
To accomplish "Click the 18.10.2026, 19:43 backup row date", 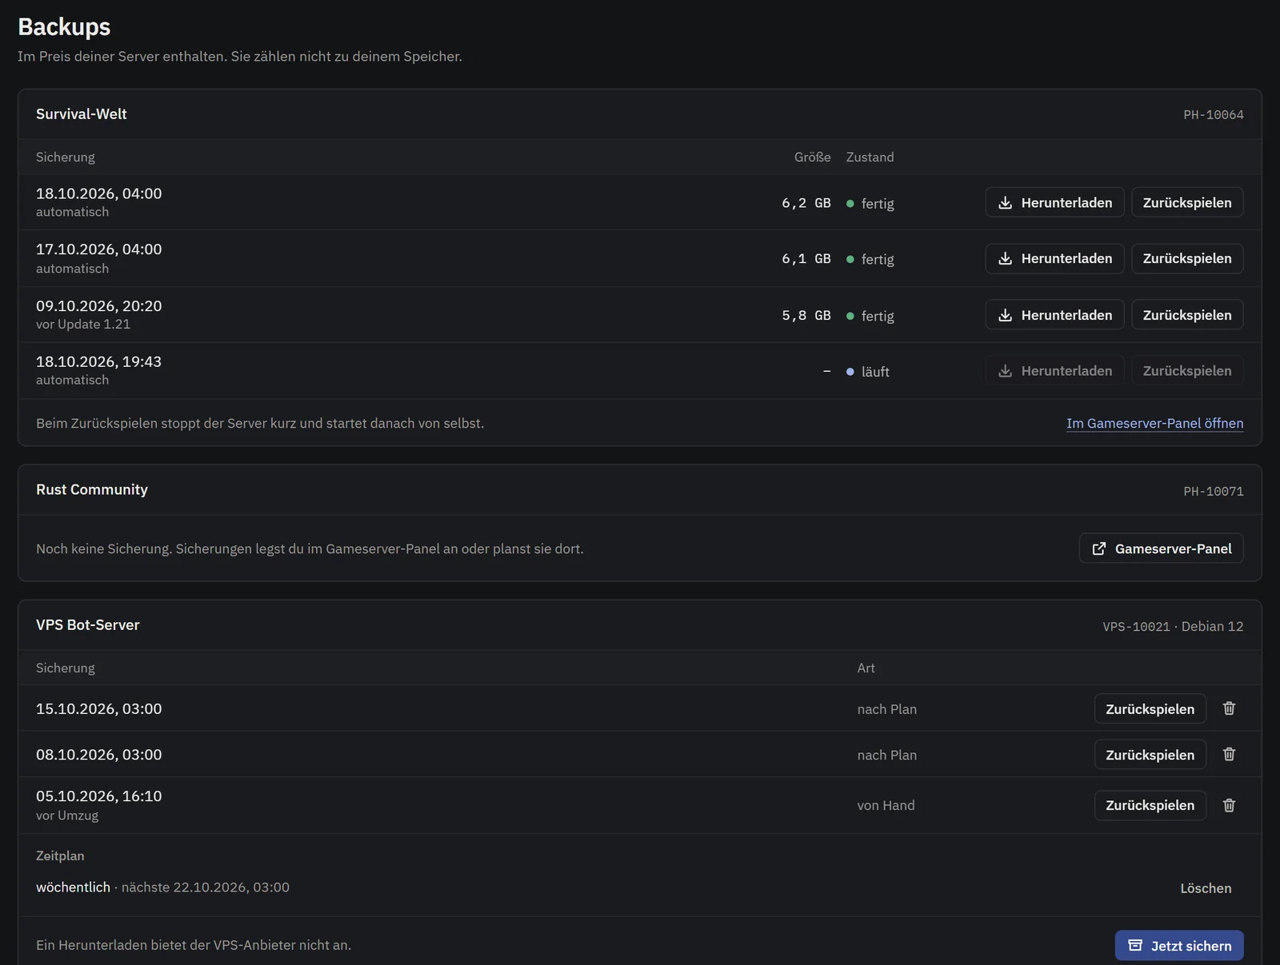I will click(x=98, y=361).
